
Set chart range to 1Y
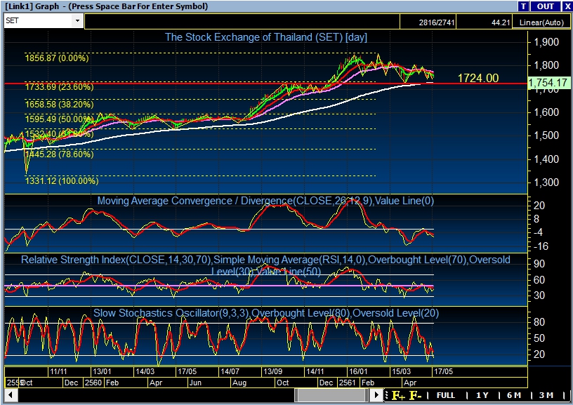pyautogui.click(x=482, y=395)
